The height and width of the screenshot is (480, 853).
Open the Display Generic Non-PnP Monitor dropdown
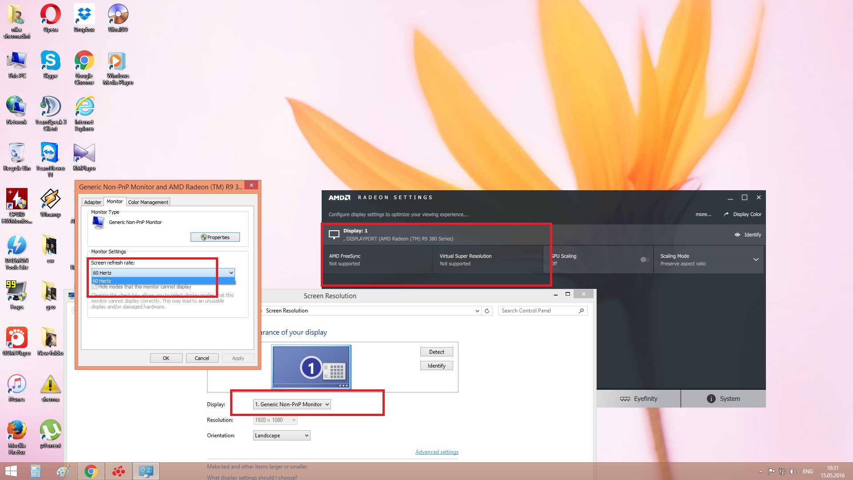(292, 404)
